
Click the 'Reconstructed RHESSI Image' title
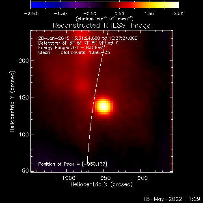coord(101,25)
